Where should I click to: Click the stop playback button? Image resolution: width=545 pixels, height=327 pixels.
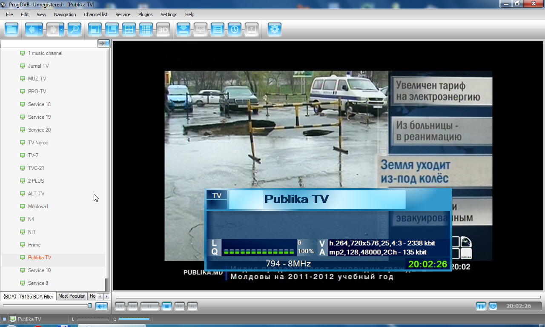point(167,306)
